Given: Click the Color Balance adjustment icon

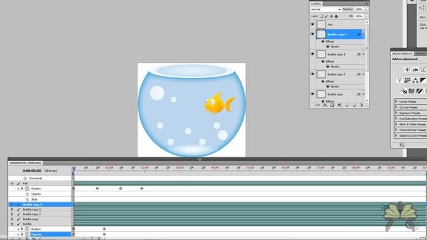Looking at the screenshot, I should (x=415, y=80).
